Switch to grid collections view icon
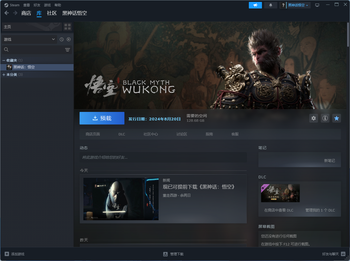This screenshot has height=261, width=350. pos(67,27)
